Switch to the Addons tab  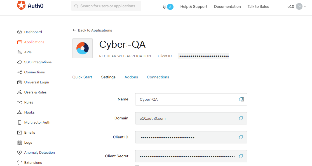click(131, 77)
